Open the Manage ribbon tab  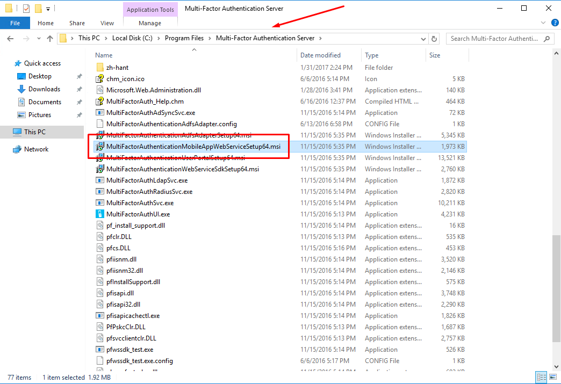coord(150,23)
